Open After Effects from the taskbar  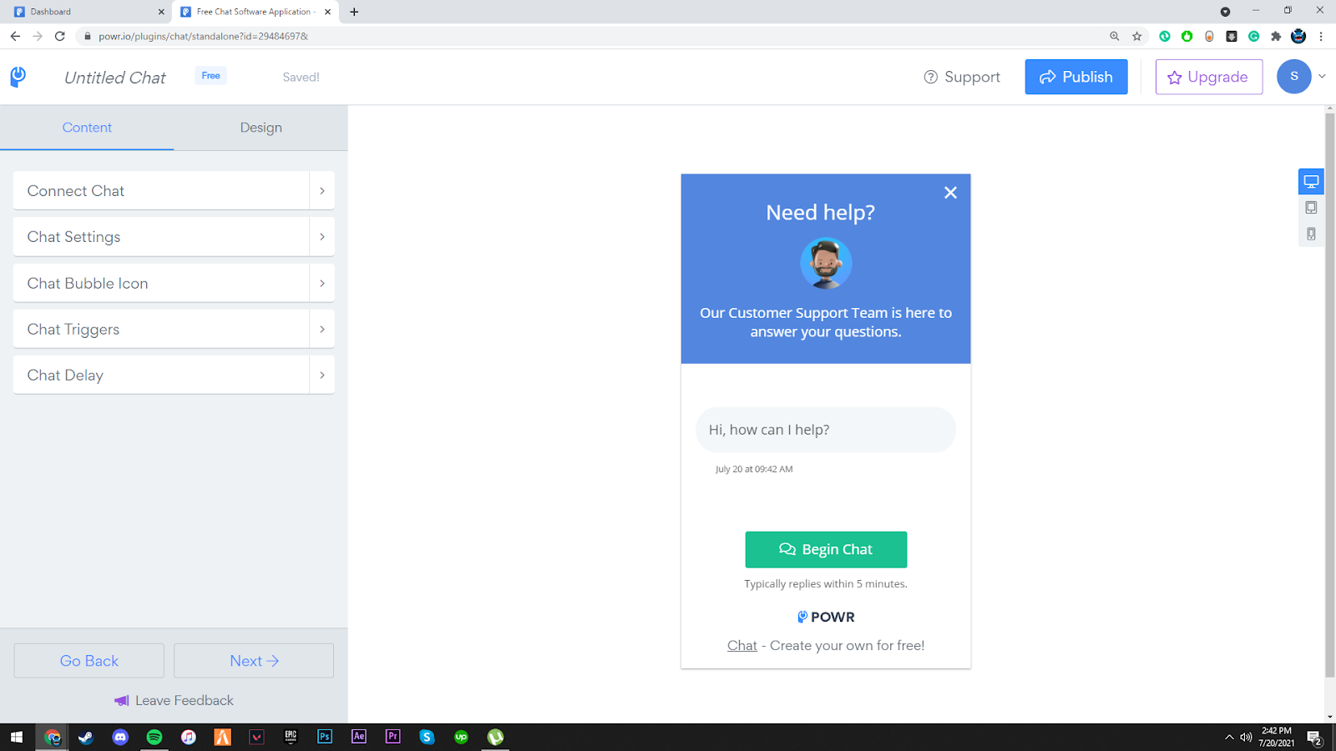(x=359, y=737)
